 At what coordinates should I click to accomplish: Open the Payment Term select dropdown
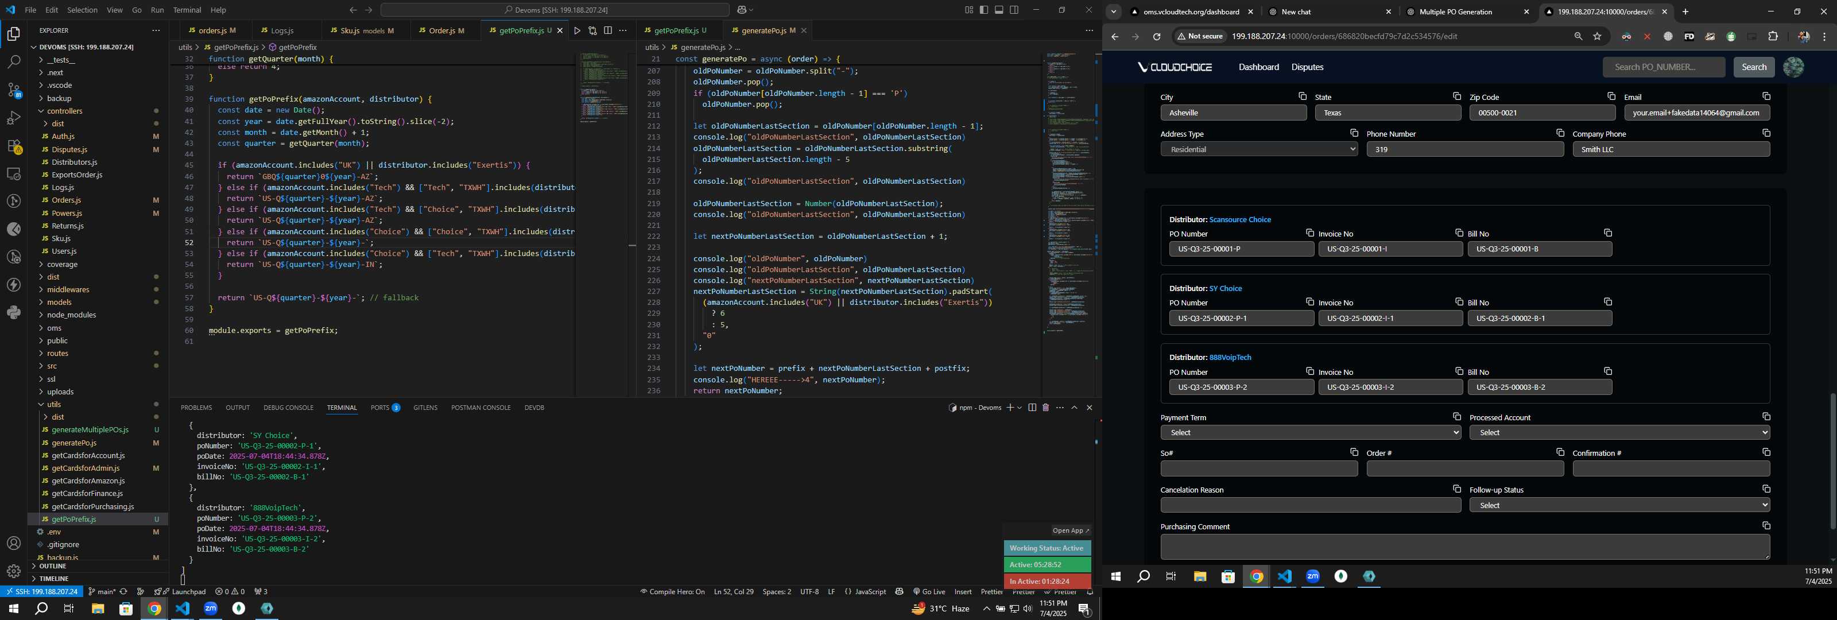tap(1310, 432)
